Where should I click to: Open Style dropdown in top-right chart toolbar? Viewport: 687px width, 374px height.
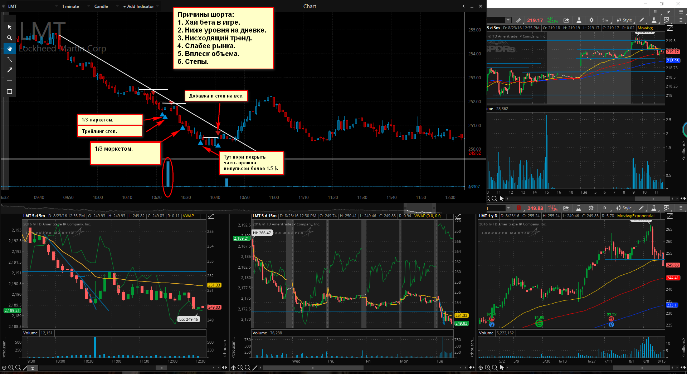point(624,20)
